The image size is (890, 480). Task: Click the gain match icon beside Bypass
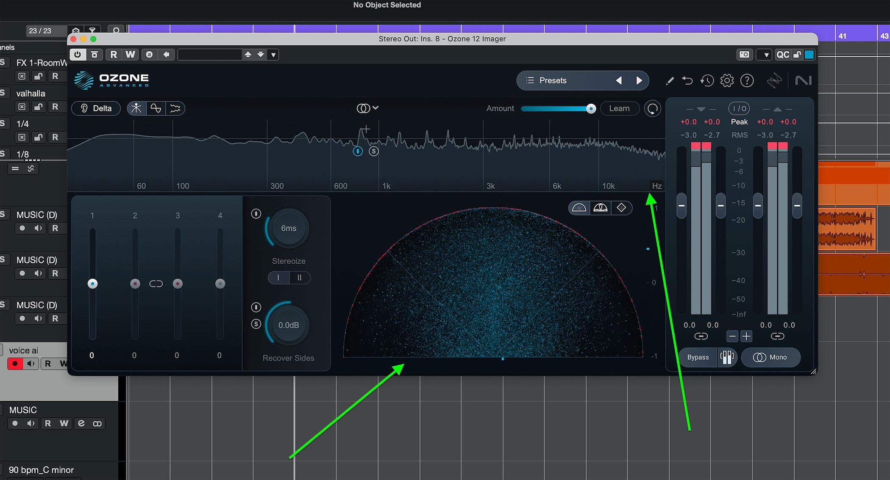click(727, 357)
